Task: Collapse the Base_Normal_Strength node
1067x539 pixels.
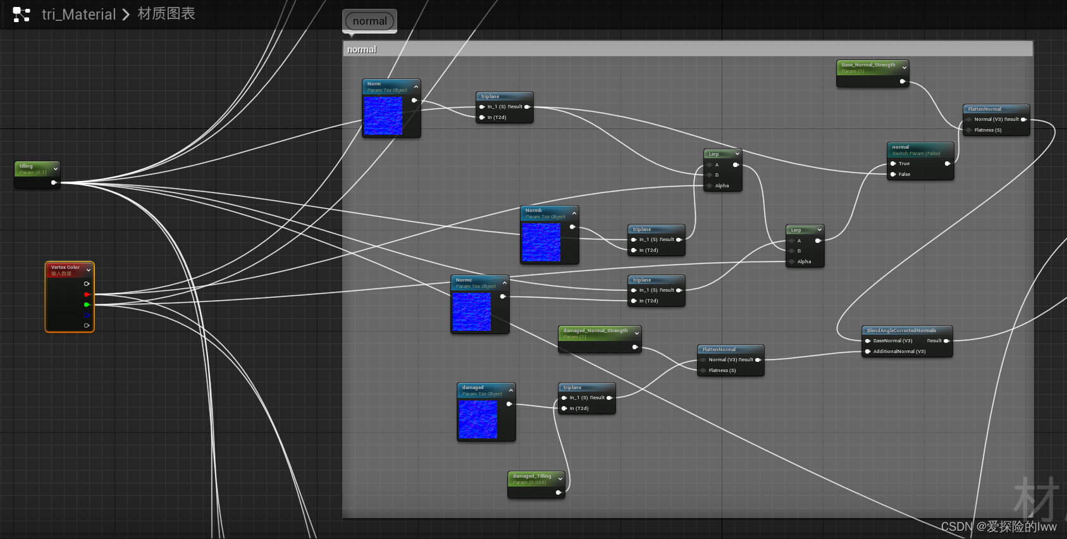Action: pos(904,68)
